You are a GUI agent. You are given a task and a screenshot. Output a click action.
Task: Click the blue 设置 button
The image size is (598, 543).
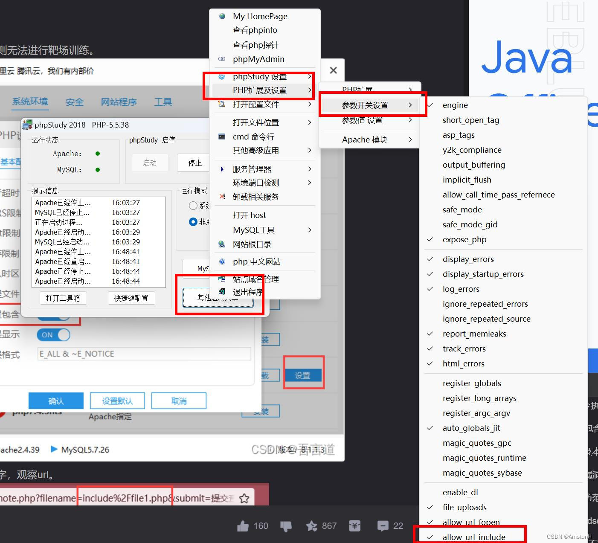[x=303, y=375]
